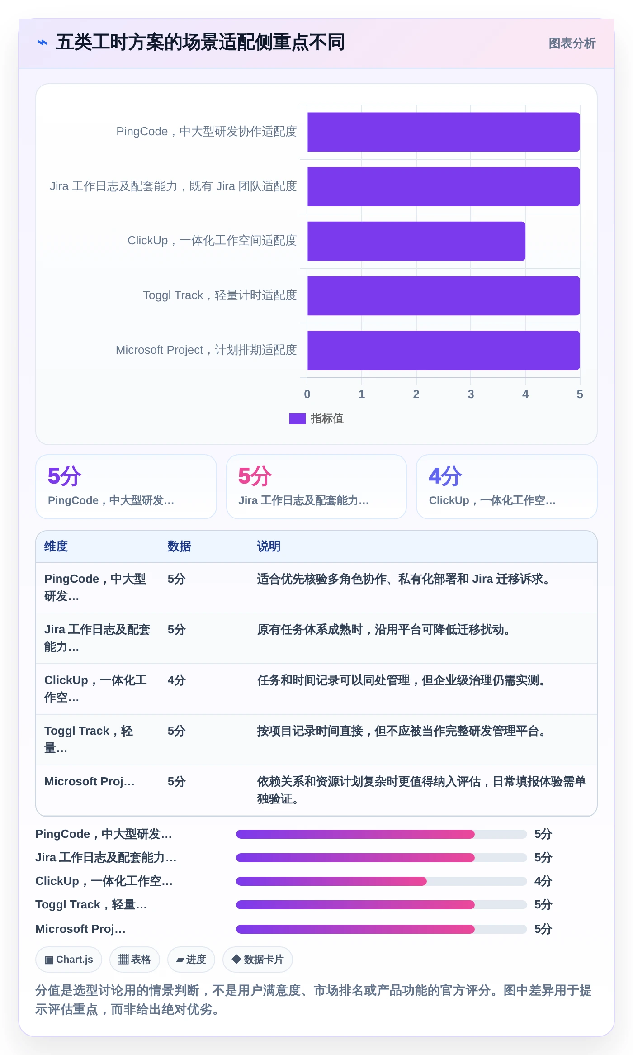Select the Chart.js tag chip
This screenshot has height=1055, width=633.
69,960
